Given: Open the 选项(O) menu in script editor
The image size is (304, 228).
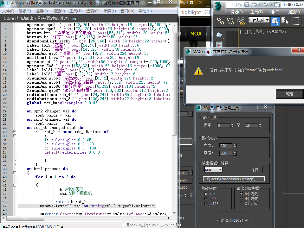Looking at the screenshot, I should pos(93,11).
